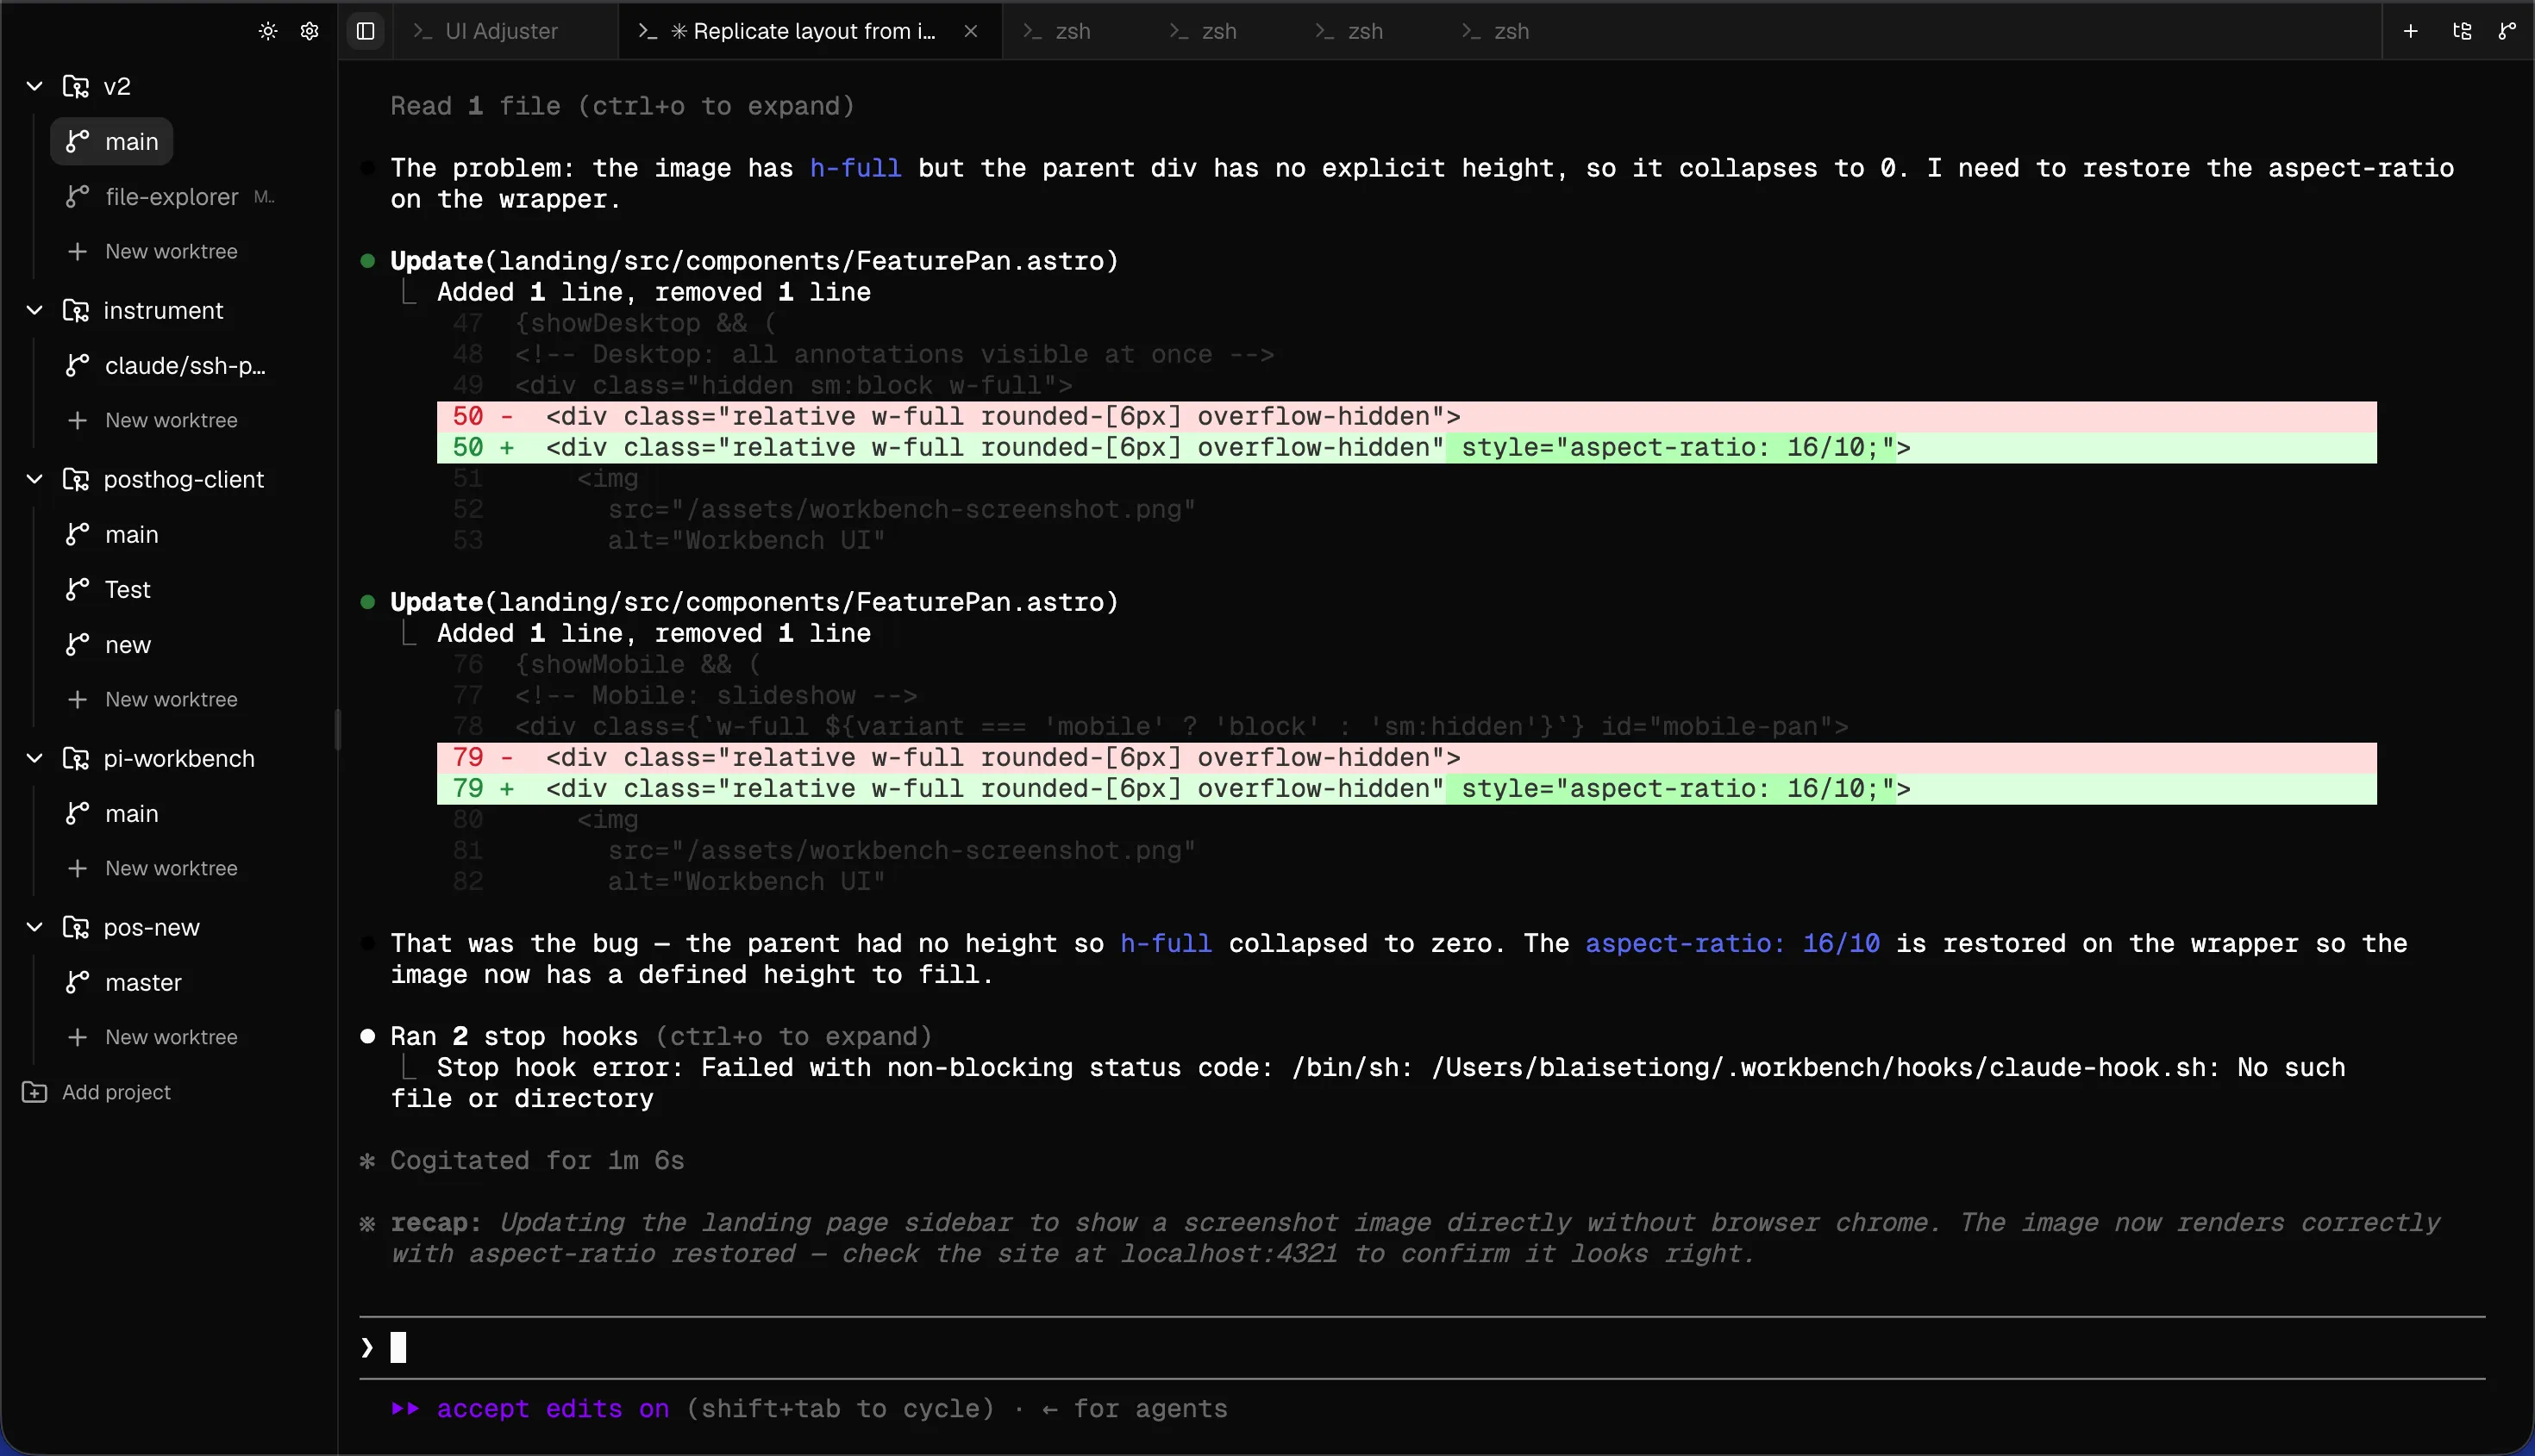Click branch icon beside claude/ssh-p…
This screenshot has height=1456, width=2535.
pyautogui.click(x=77, y=365)
